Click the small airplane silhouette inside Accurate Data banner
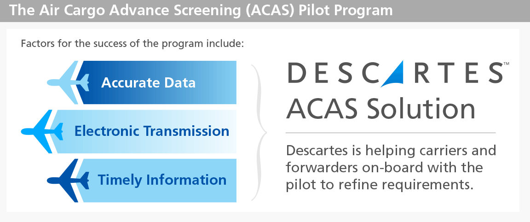 [83, 82]
